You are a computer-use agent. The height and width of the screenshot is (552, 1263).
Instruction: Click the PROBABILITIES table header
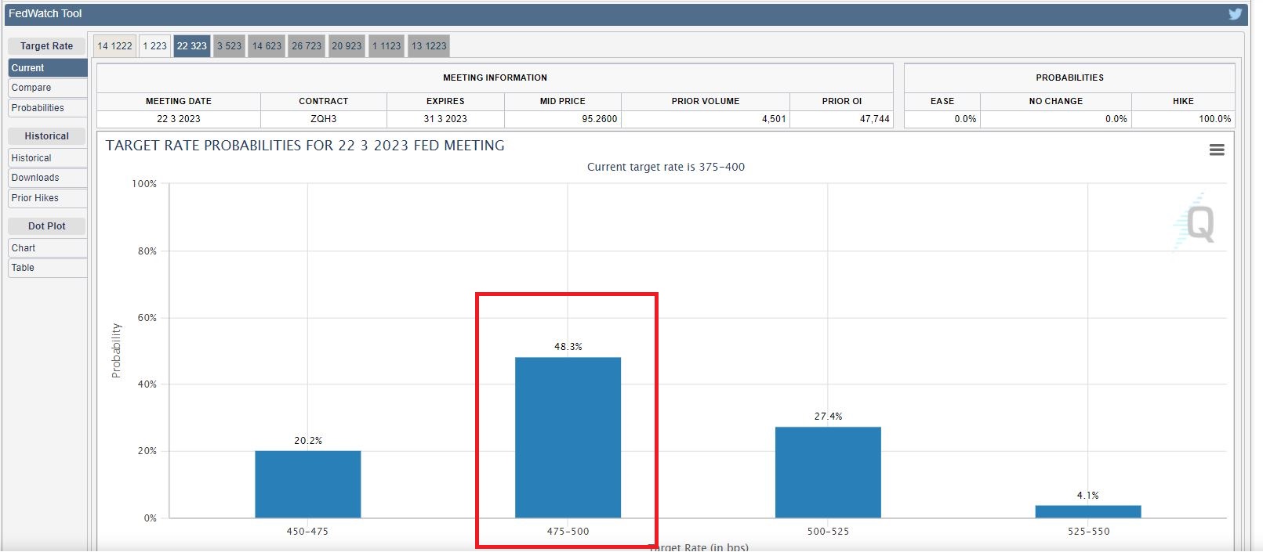(1069, 78)
